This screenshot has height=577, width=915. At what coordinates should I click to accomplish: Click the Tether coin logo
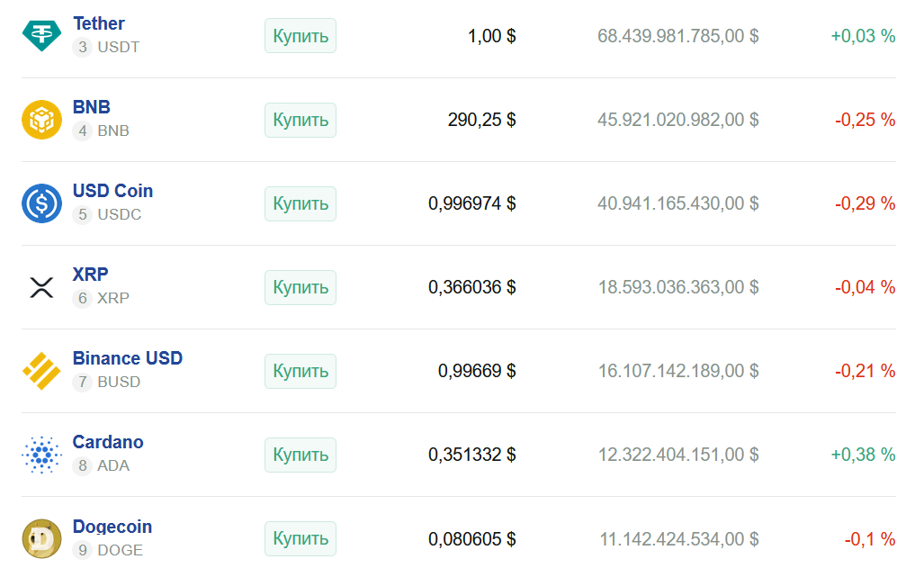click(x=41, y=36)
